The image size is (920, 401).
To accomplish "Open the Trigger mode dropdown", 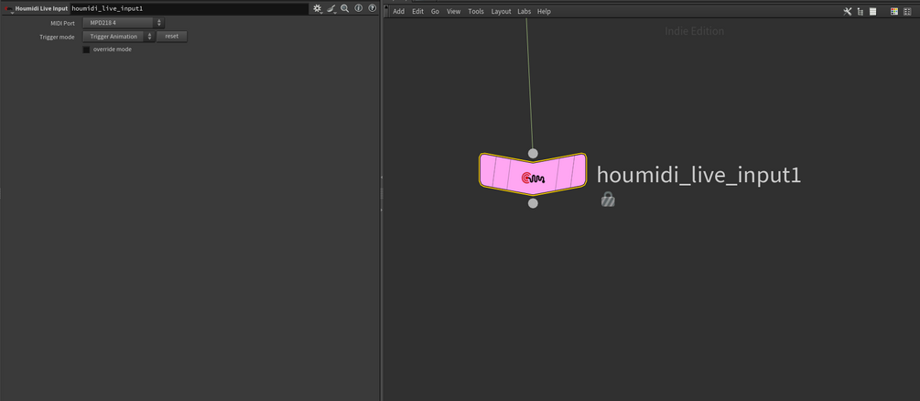I will [118, 37].
